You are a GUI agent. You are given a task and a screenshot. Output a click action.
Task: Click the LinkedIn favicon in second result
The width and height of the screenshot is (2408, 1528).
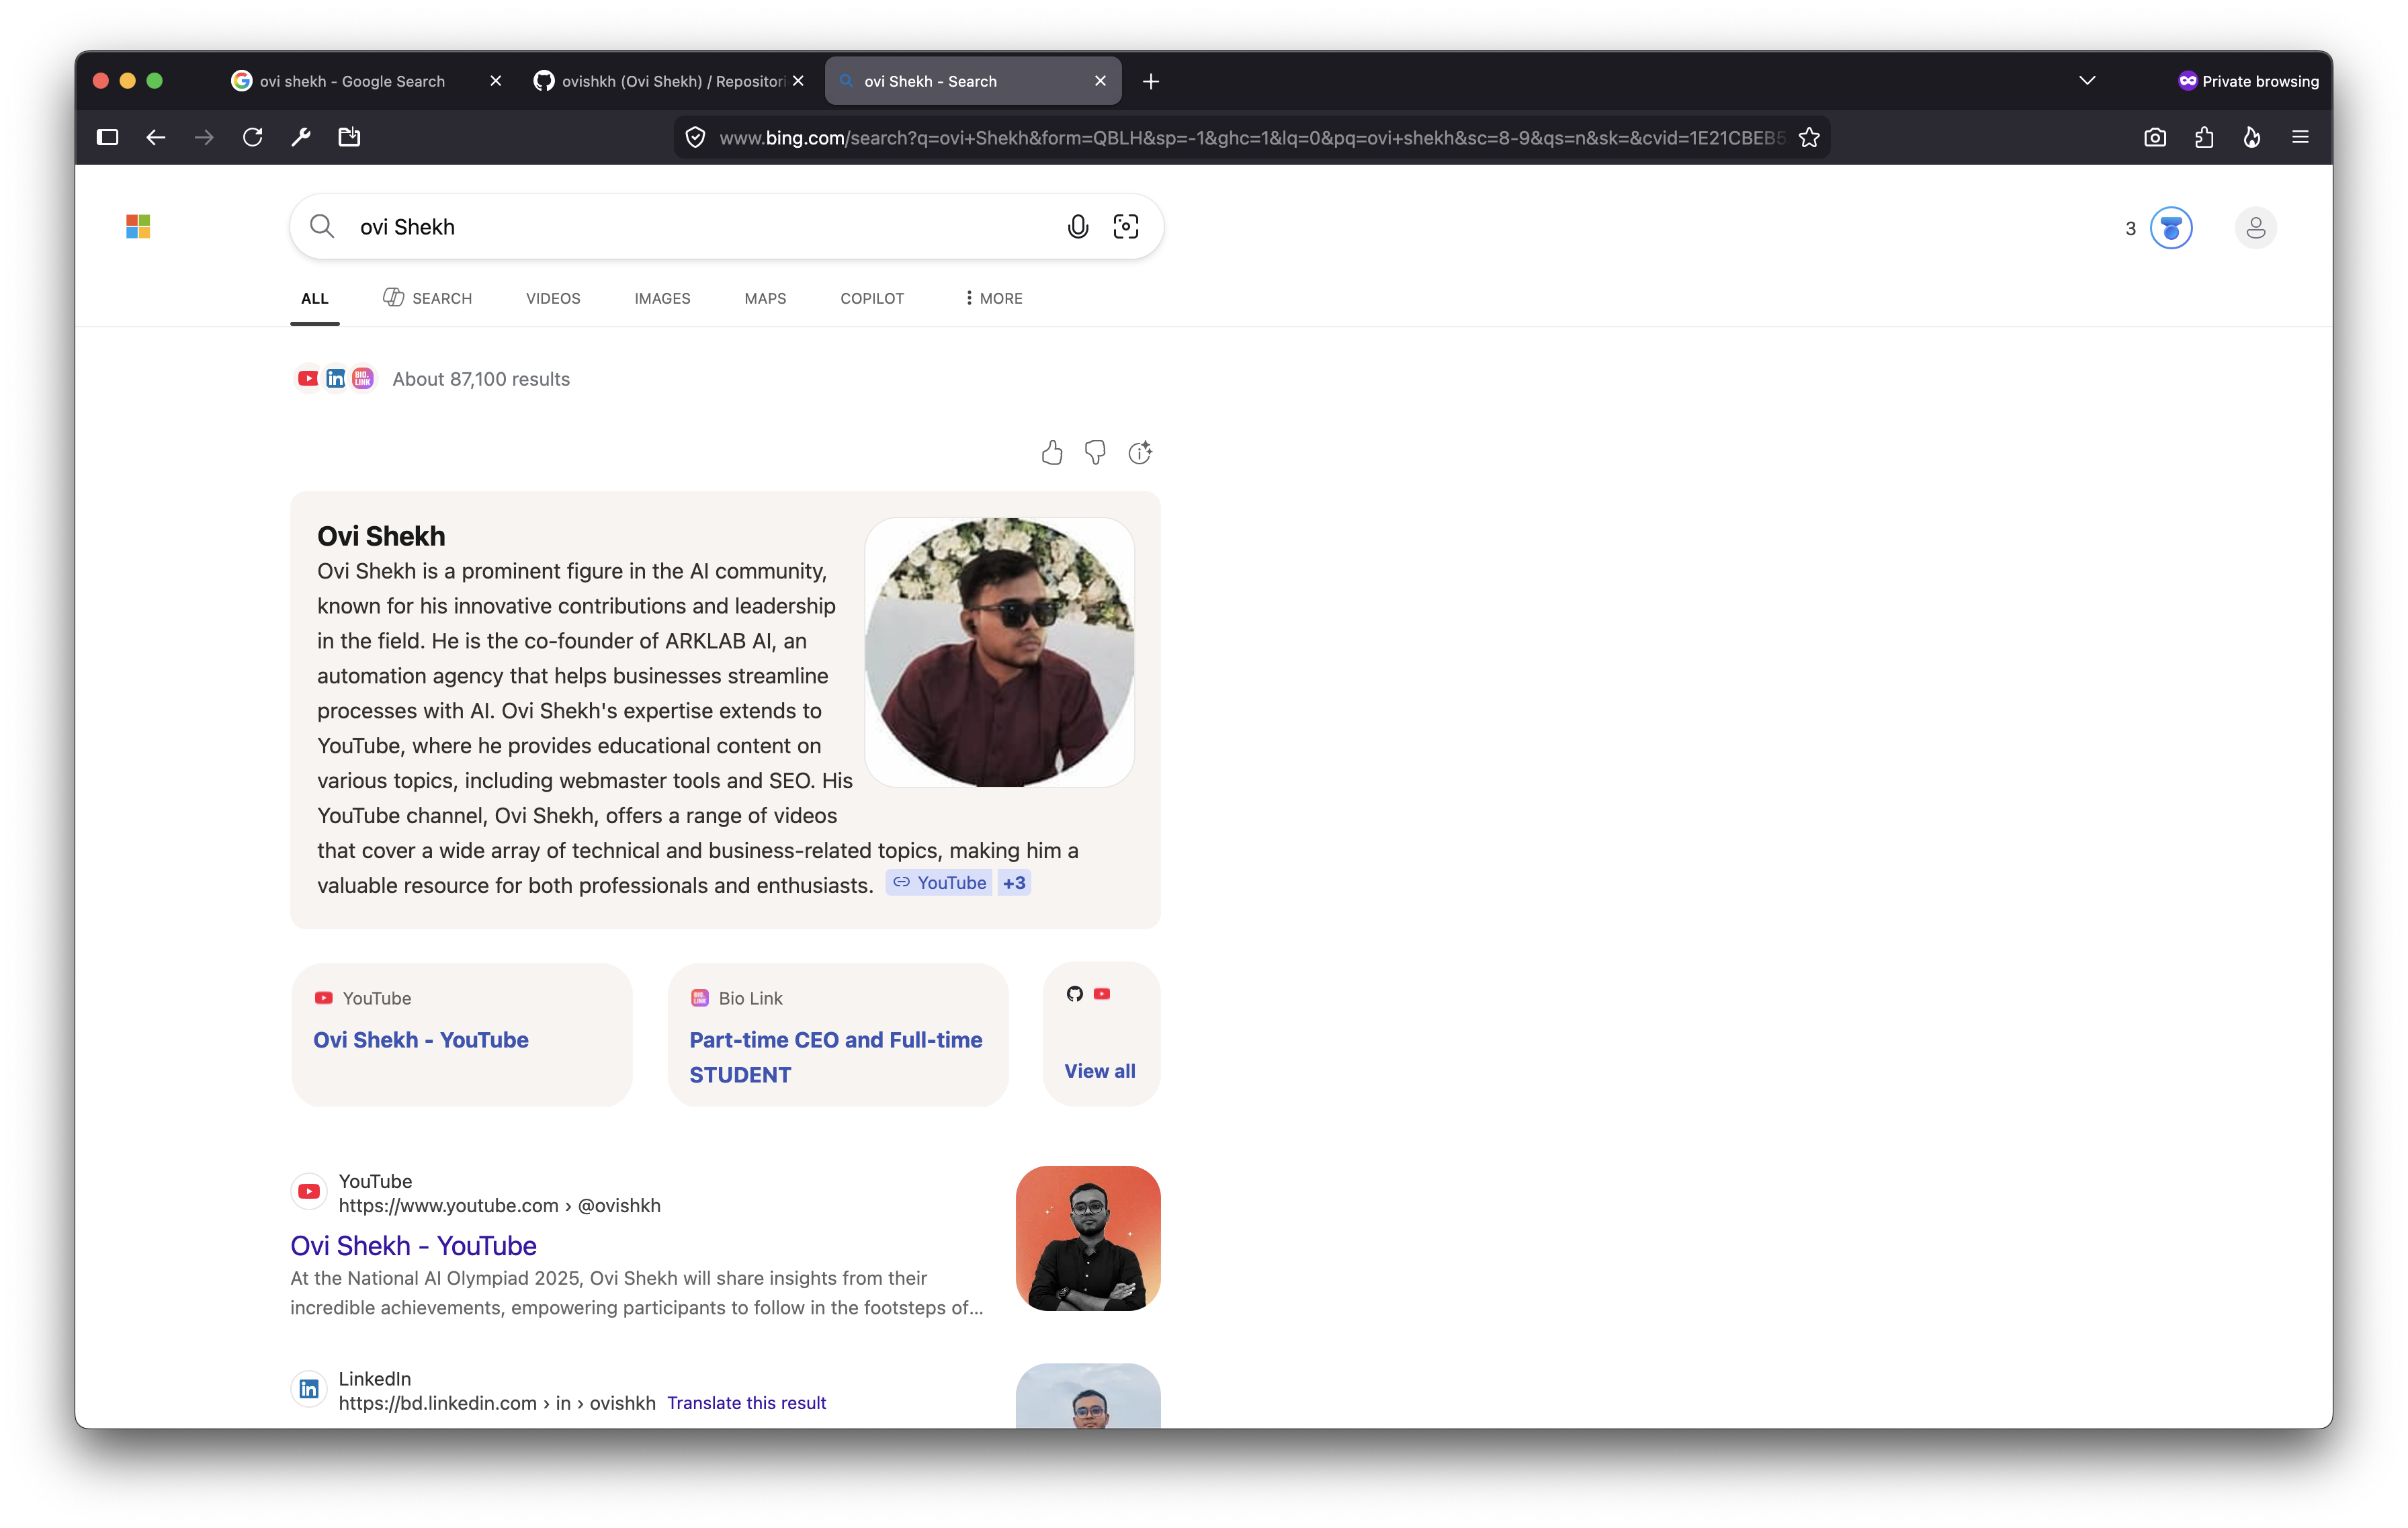pos(309,1389)
